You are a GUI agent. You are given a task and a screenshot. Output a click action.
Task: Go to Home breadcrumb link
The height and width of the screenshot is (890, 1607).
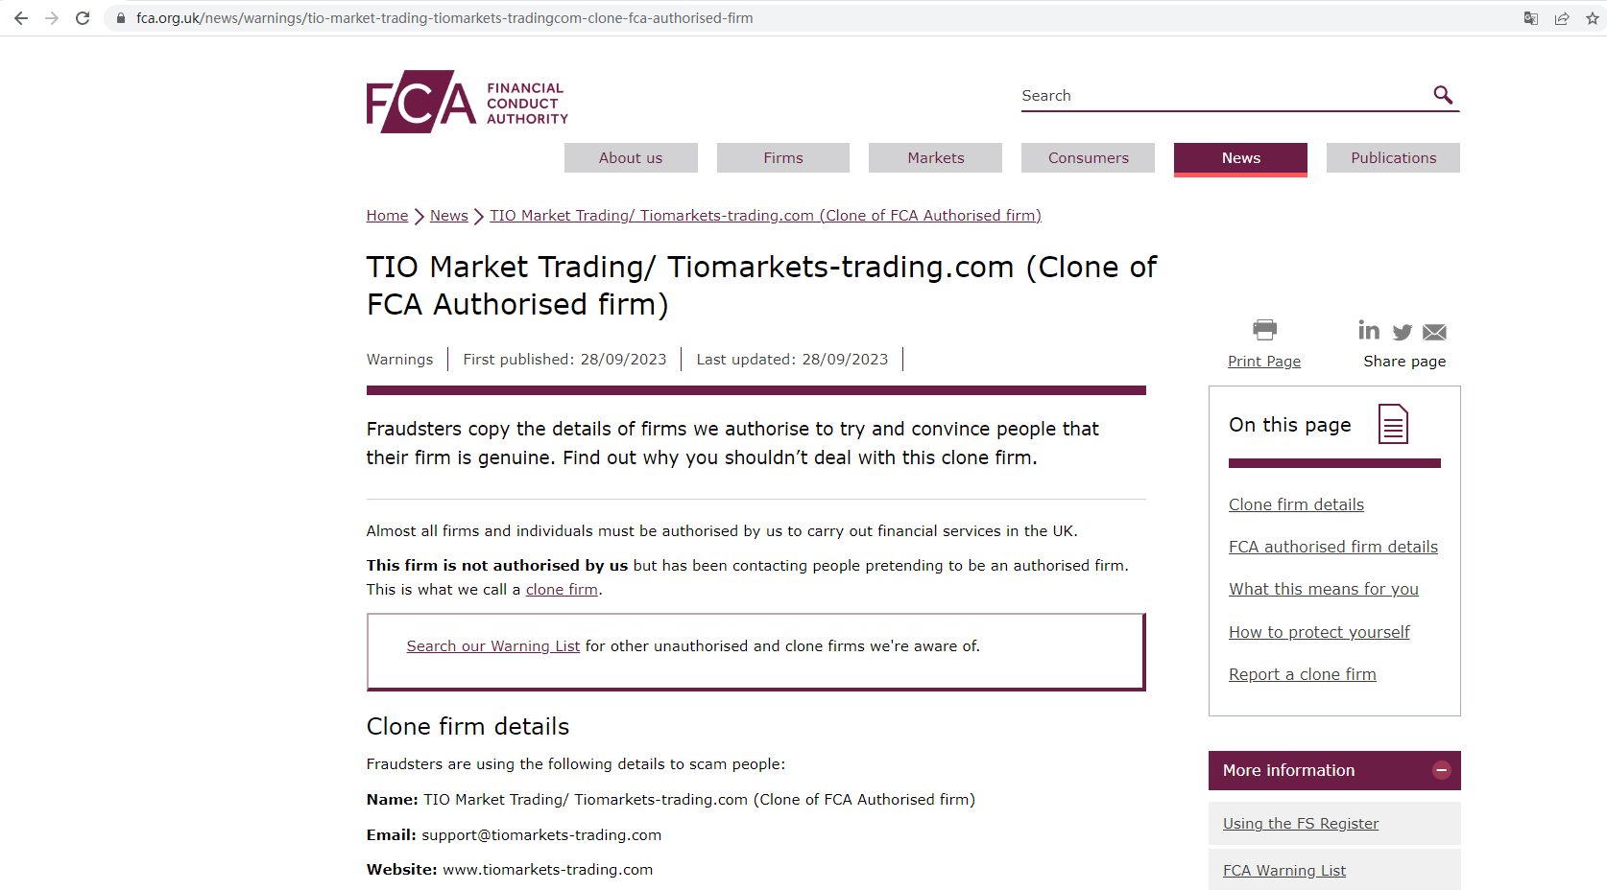387,216
